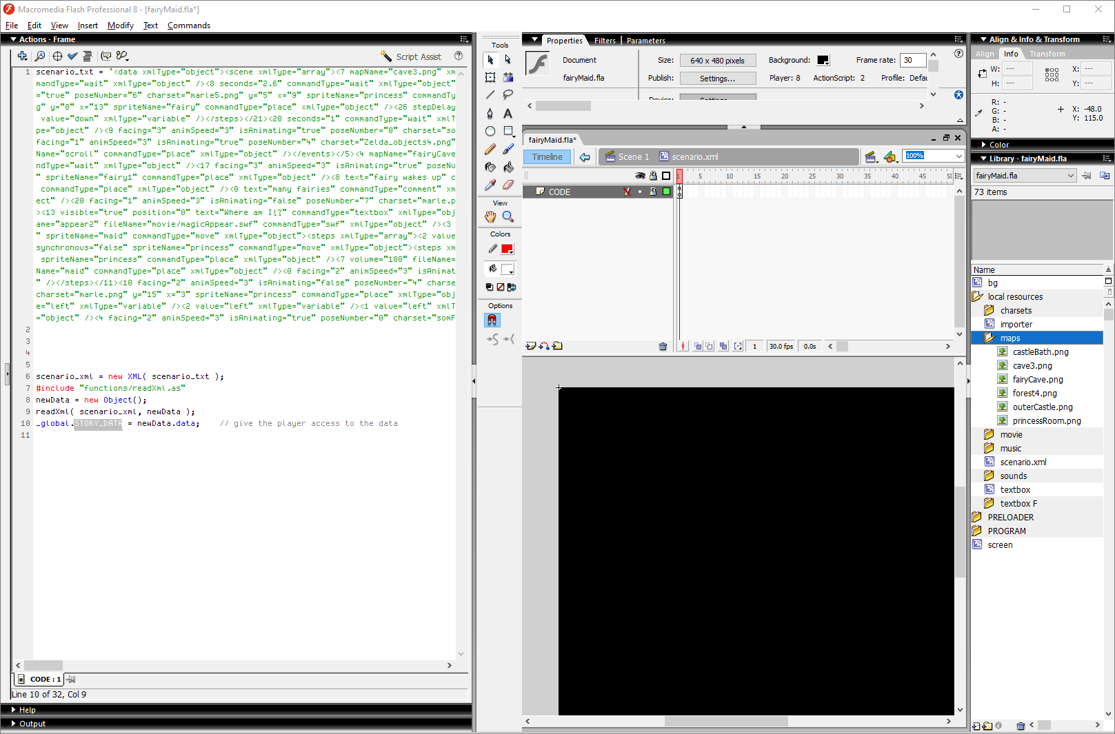Viewport: 1115px width, 734px height.
Task: Select the Text tool in Tools panel
Action: click(x=508, y=113)
